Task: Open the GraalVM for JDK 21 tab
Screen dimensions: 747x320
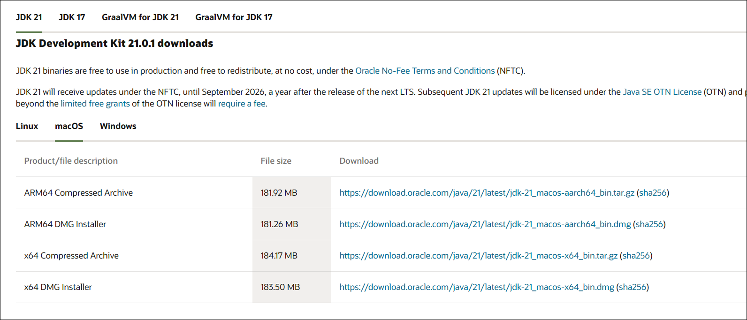Action: [x=140, y=17]
